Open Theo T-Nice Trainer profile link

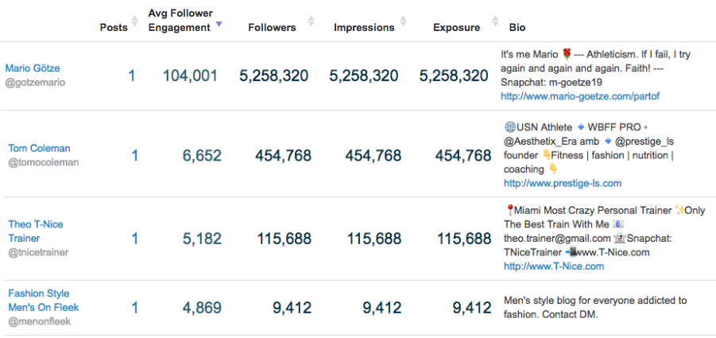tap(36, 231)
